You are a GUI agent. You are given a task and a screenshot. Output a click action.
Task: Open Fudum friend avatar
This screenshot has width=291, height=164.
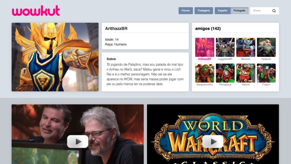click(x=266, y=73)
